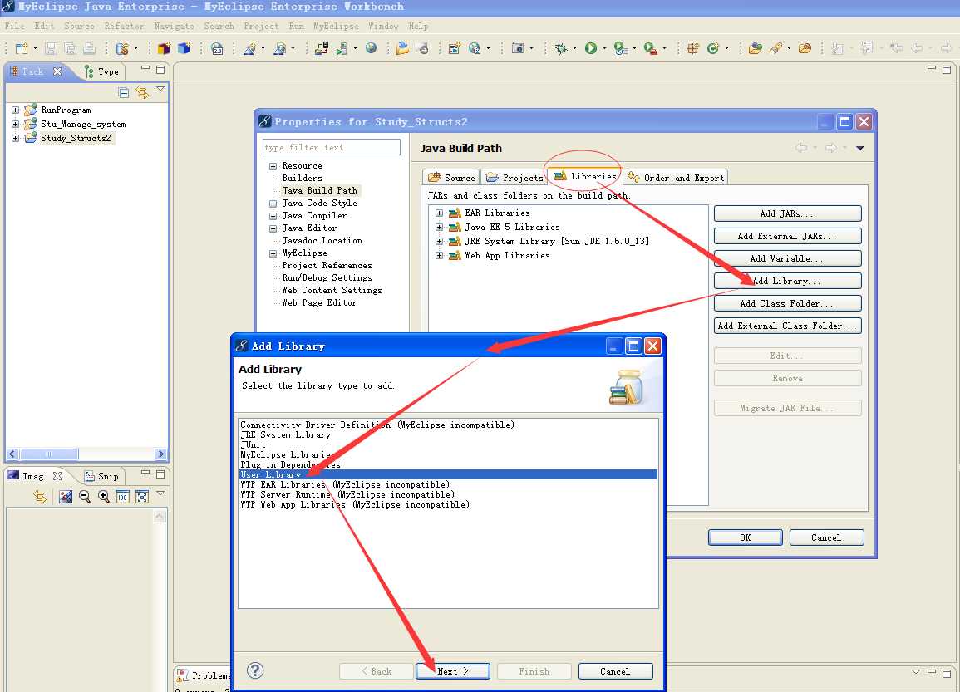The height and width of the screenshot is (692, 960).
Task: Select User Library in the list
Action: coord(448,475)
